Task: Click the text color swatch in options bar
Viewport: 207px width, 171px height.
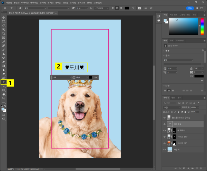Action: click(x=127, y=8)
